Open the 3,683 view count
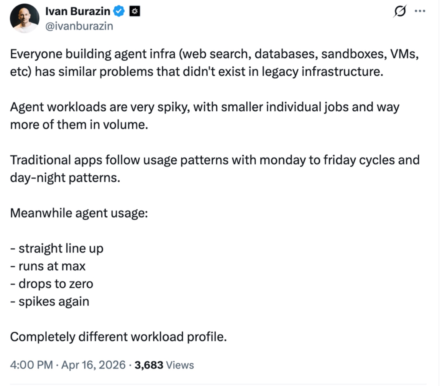This screenshot has width=447, height=386. pyautogui.click(x=149, y=365)
